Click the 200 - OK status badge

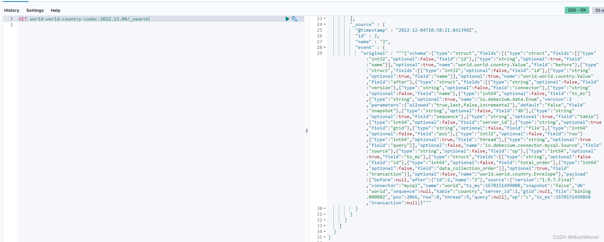pos(577,10)
